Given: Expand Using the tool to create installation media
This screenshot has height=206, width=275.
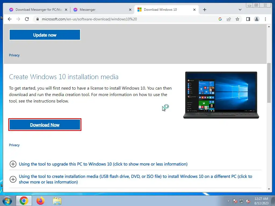Looking at the screenshot, I should 135,179.
